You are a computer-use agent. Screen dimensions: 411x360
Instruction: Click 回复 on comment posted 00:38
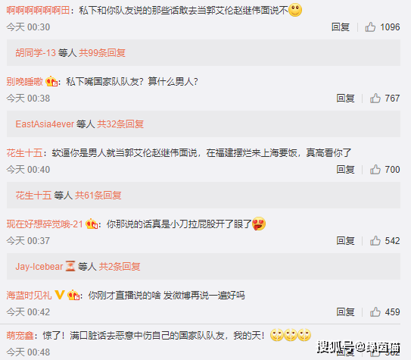coord(345,99)
